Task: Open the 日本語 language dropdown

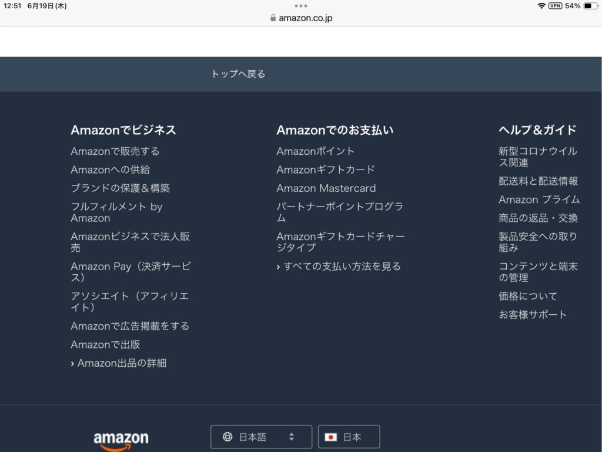Action: pyautogui.click(x=261, y=437)
